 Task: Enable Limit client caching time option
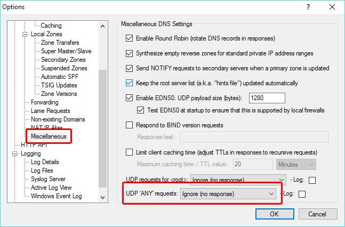(x=129, y=152)
